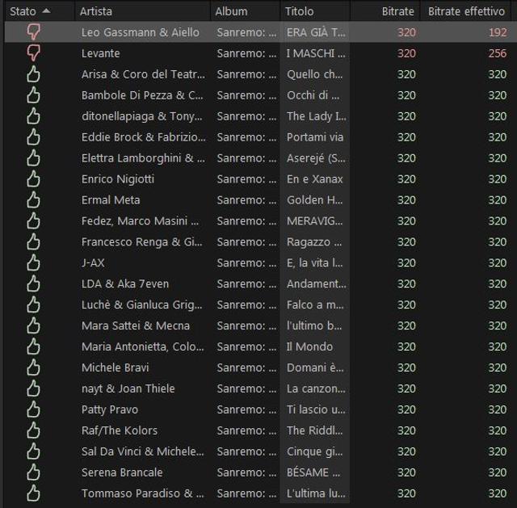517x508 pixels.
Task: Click the title 'Golden H...'
Action: [314, 200]
